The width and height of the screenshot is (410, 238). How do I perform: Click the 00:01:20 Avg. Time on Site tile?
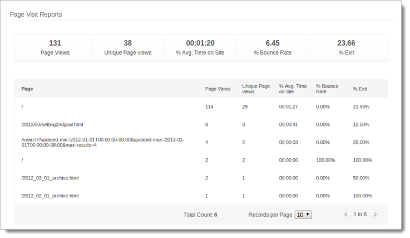coord(200,47)
